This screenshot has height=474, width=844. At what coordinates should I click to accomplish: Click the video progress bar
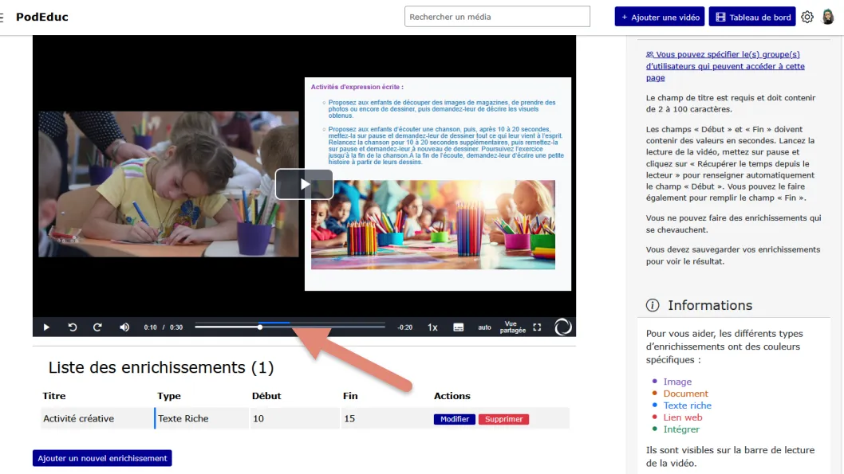coord(290,327)
